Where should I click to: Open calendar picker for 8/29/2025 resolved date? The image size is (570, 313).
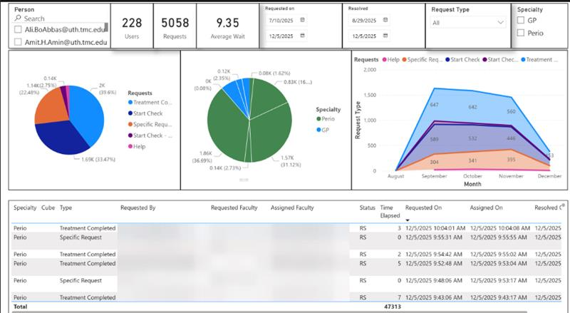(385, 21)
